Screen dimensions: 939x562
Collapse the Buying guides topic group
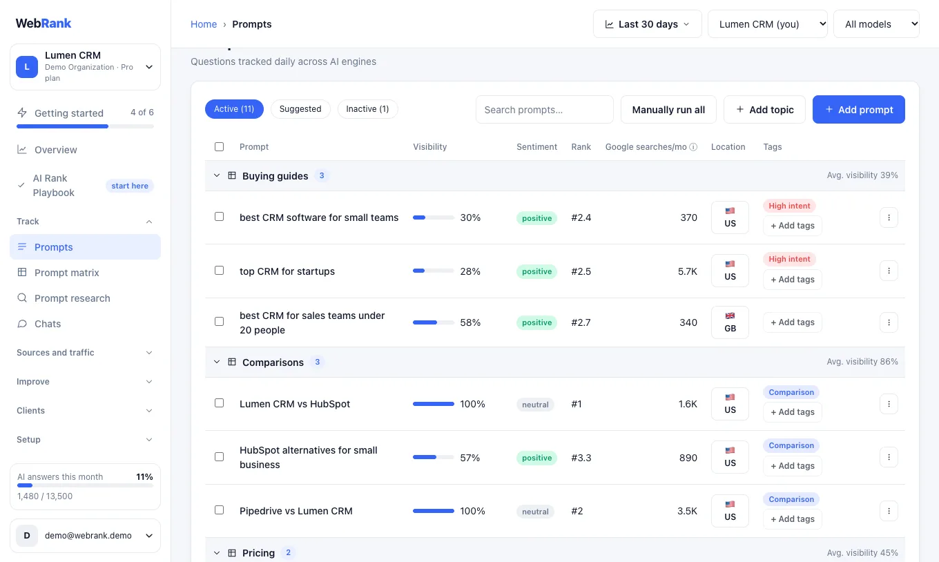tap(216, 176)
